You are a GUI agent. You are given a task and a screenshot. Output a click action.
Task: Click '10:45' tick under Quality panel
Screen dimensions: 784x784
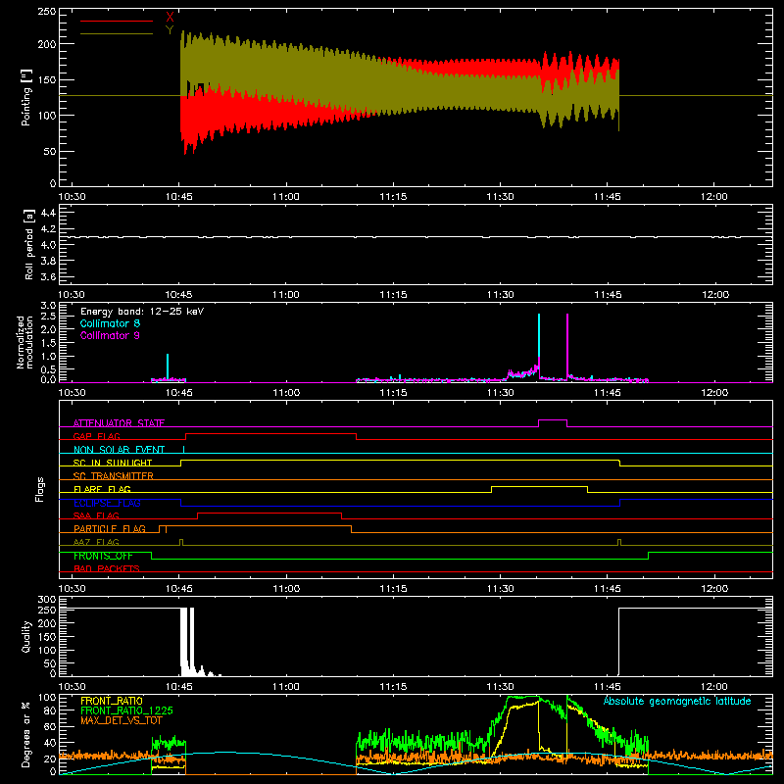tap(179, 687)
